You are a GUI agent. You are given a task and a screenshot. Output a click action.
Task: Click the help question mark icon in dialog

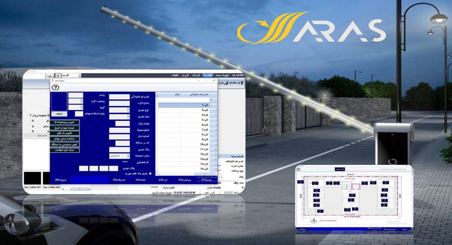(55, 87)
